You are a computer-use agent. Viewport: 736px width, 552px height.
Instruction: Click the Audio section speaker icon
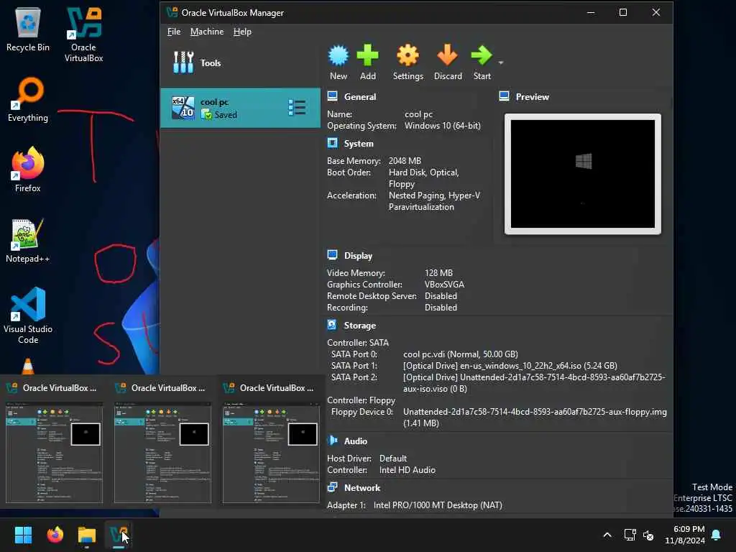[x=332, y=441]
